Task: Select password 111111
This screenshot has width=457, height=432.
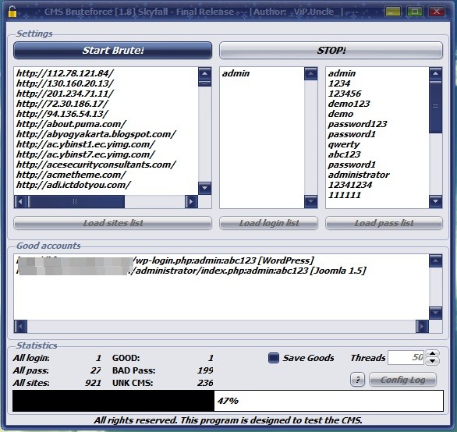Action: coord(345,195)
